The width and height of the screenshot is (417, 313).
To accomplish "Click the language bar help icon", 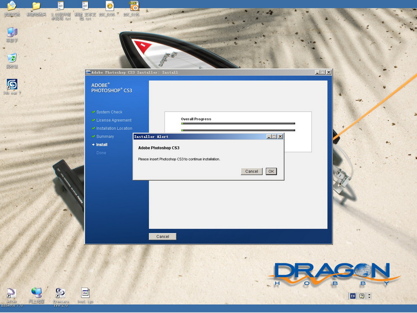I will point(362,296).
